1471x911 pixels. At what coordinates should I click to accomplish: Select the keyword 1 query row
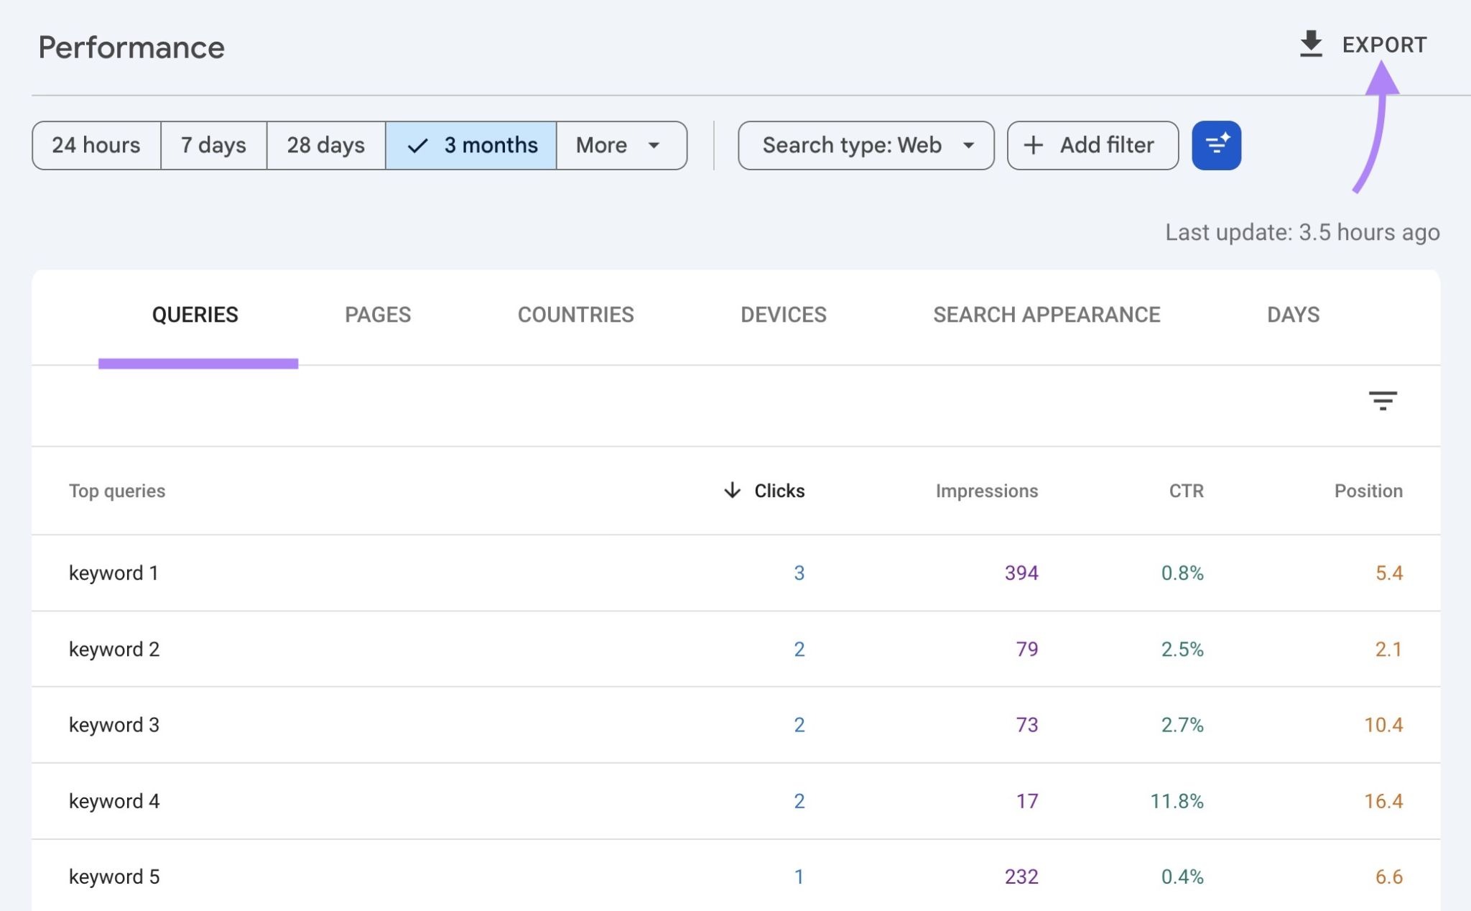(735, 573)
